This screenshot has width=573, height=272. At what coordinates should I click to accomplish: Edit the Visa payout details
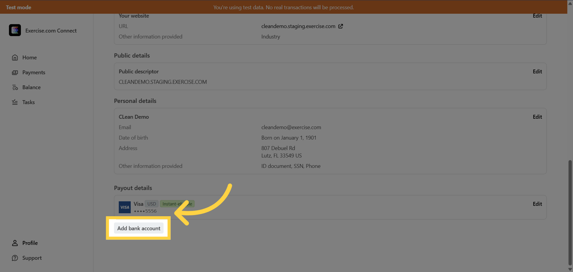[x=537, y=204]
